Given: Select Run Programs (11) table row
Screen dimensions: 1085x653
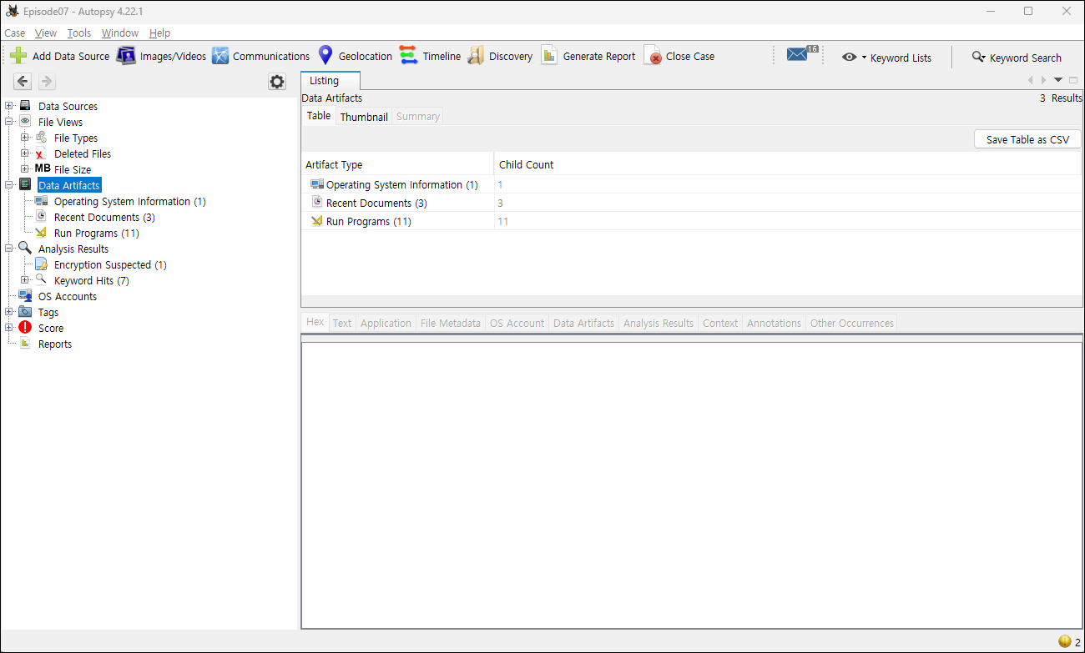Looking at the screenshot, I should (x=691, y=221).
